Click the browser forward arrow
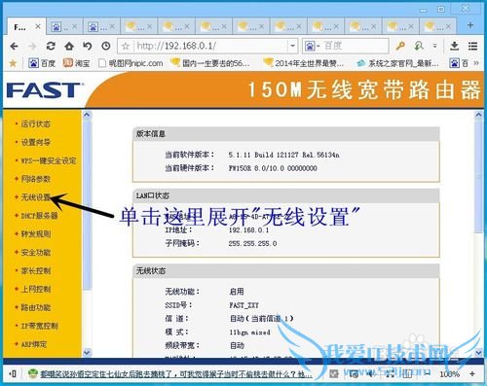 coord(32,47)
